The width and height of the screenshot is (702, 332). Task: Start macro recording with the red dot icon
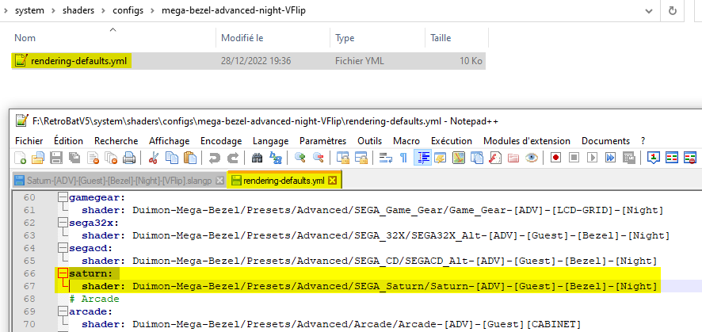(x=555, y=158)
